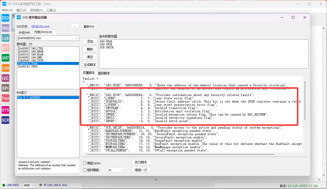Launch the RTT viewer icon

pos(5,48)
